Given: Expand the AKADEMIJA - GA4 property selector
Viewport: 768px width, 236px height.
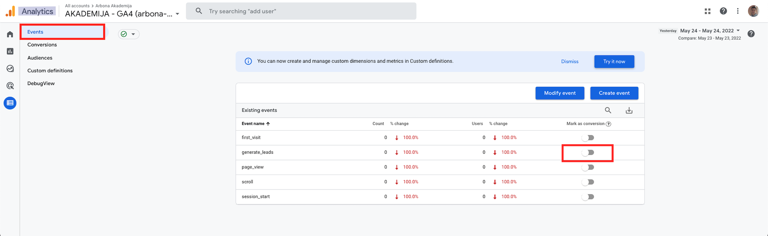Looking at the screenshot, I should 122,14.
